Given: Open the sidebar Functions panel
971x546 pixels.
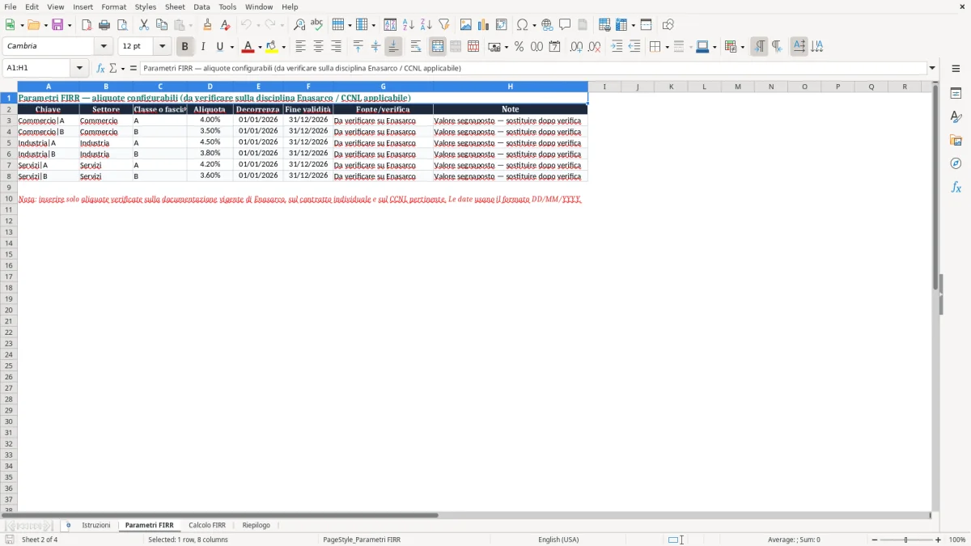Looking at the screenshot, I should click(x=956, y=187).
